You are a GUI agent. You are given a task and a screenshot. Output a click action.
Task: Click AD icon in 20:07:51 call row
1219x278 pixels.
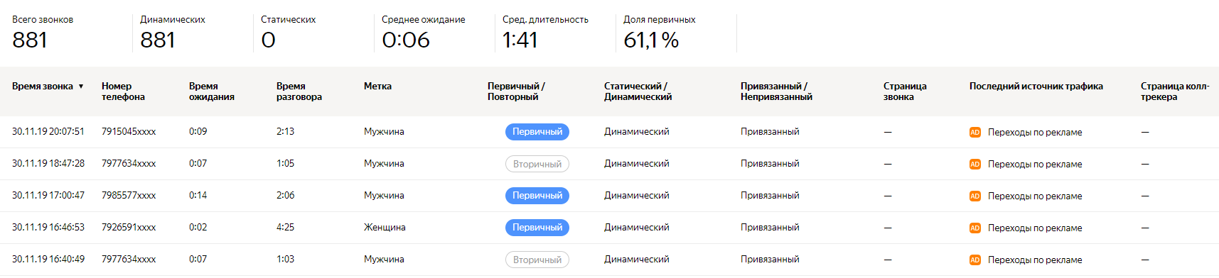coord(974,133)
